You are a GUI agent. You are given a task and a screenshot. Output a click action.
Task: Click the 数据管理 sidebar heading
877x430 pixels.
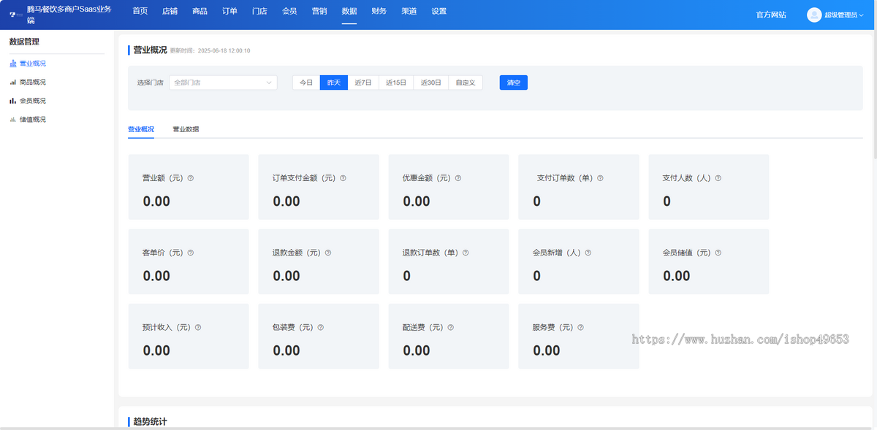click(x=24, y=42)
